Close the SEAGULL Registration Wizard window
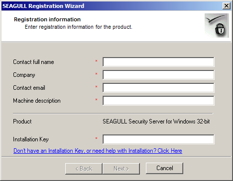 click(x=227, y=6)
